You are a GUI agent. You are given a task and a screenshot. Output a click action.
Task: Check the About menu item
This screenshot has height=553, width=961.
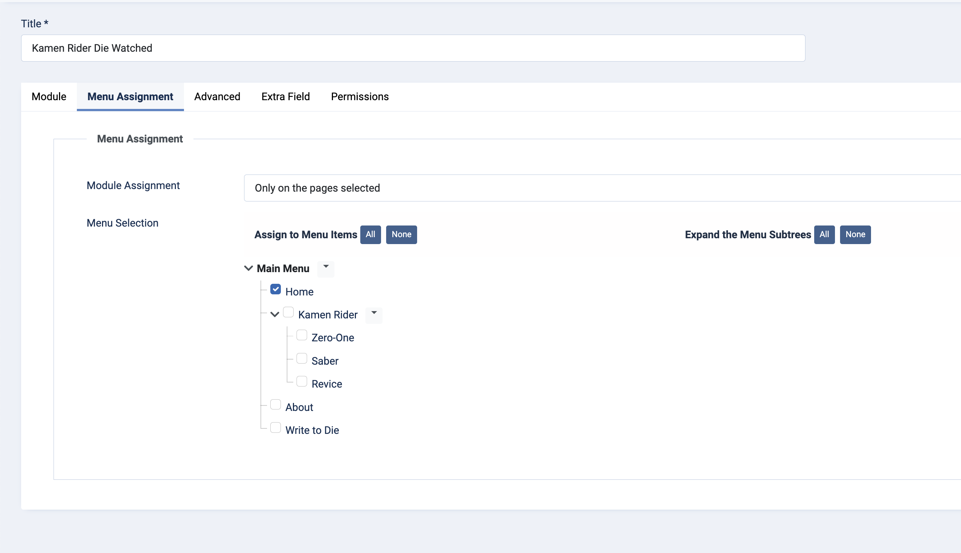(276, 405)
